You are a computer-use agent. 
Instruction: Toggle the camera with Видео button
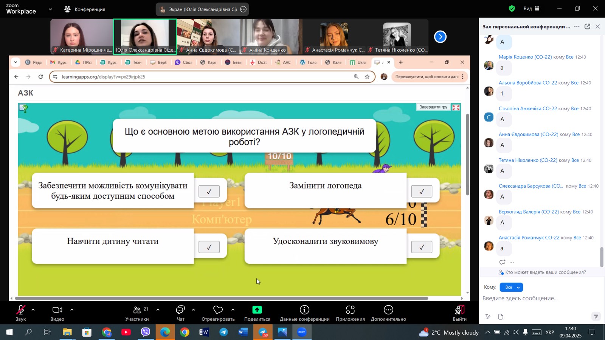click(57, 310)
